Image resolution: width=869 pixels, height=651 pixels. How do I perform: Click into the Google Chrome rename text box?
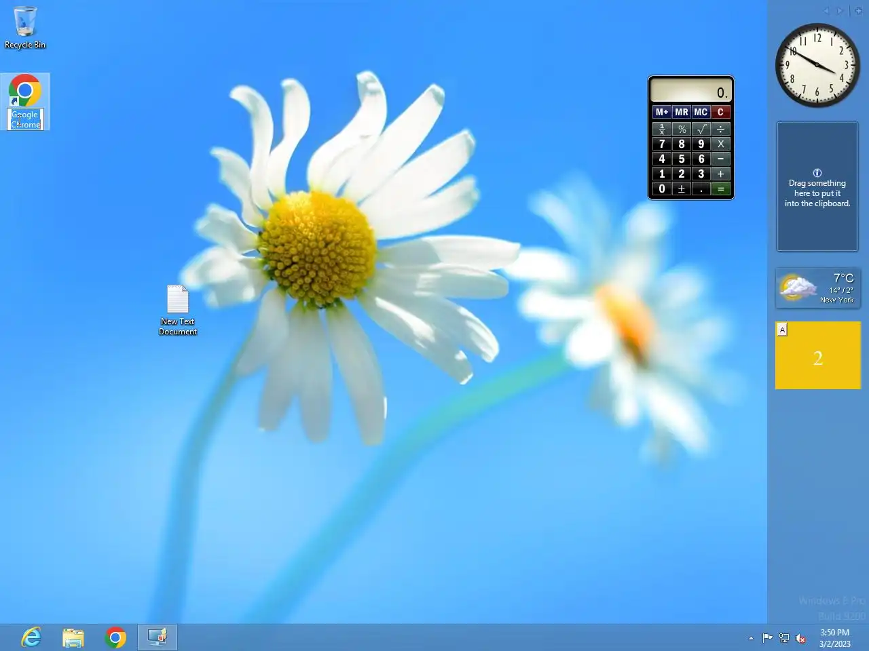click(26, 119)
